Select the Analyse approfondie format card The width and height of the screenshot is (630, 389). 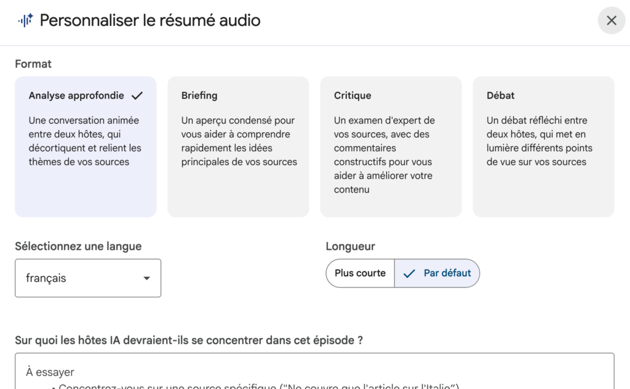(x=86, y=146)
